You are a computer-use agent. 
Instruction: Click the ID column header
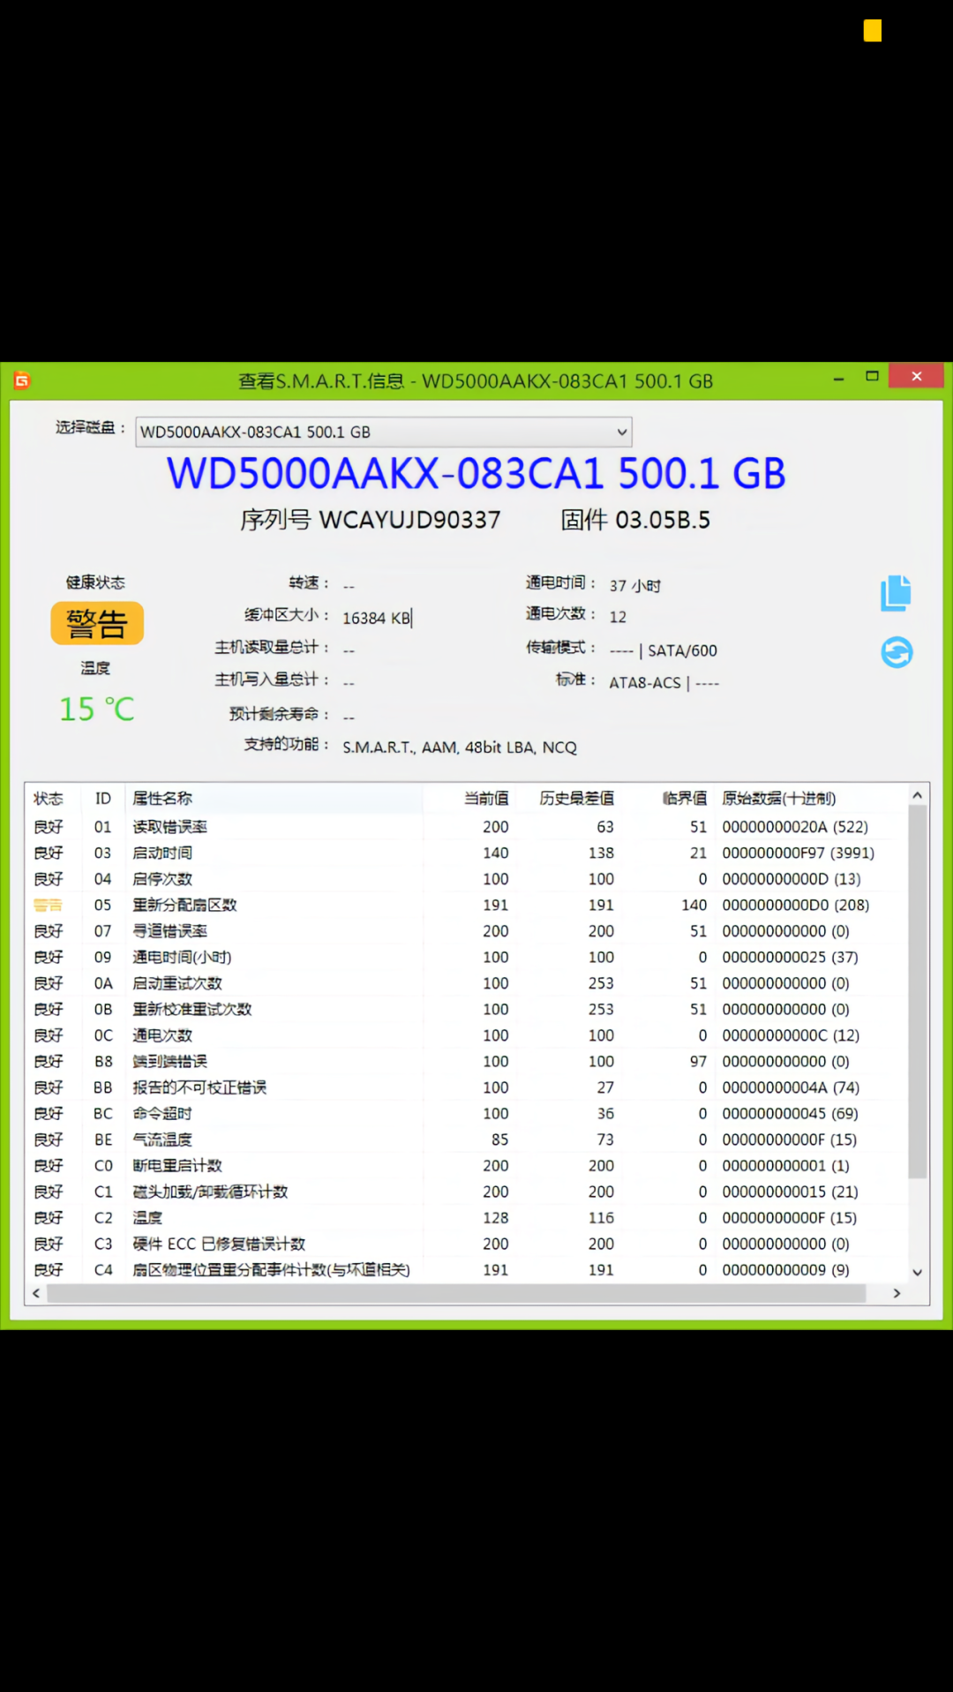[x=103, y=799]
